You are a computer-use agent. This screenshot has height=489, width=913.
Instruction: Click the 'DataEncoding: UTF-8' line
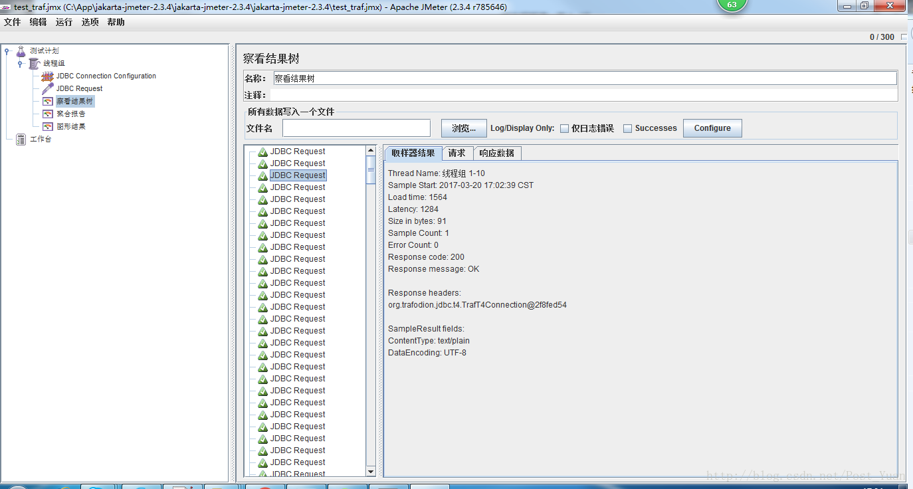click(x=427, y=353)
